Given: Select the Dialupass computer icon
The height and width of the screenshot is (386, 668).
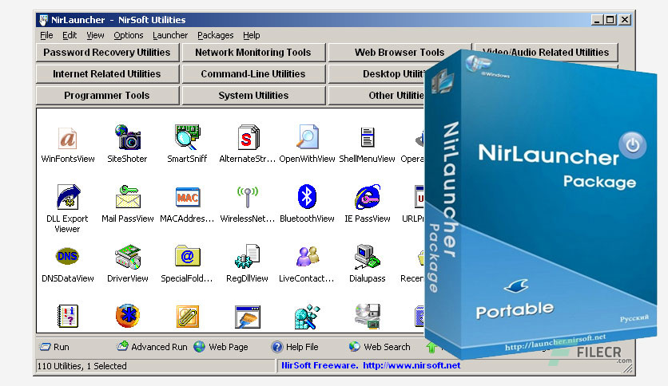Looking at the screenshot, I should pyautogui.click(x=368, y=256).
